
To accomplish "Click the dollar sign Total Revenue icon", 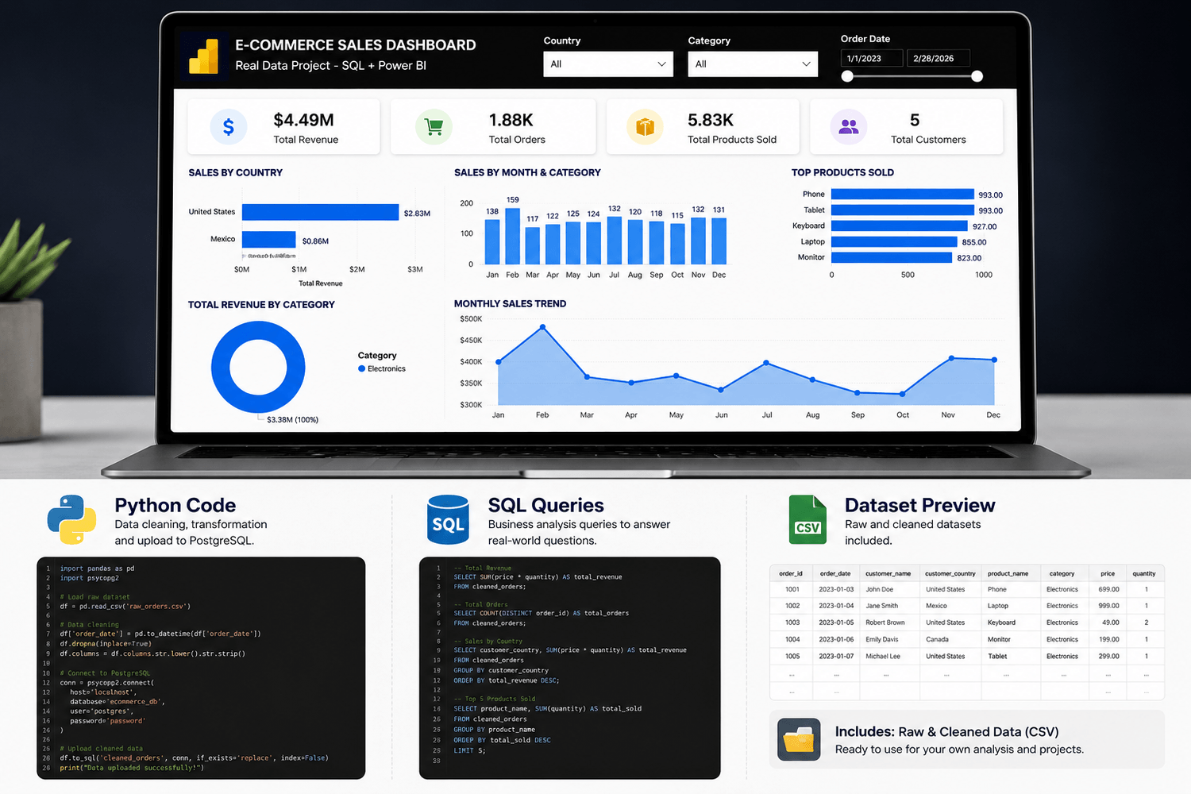I will point(229,127).
